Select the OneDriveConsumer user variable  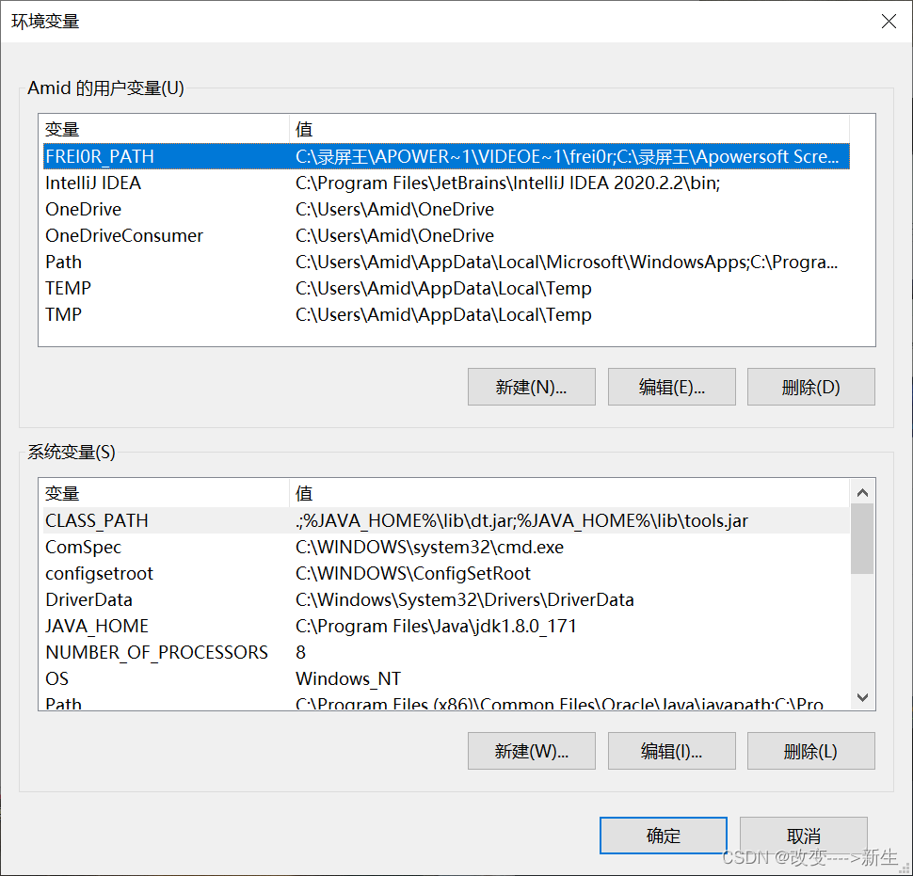pos(446,235)
